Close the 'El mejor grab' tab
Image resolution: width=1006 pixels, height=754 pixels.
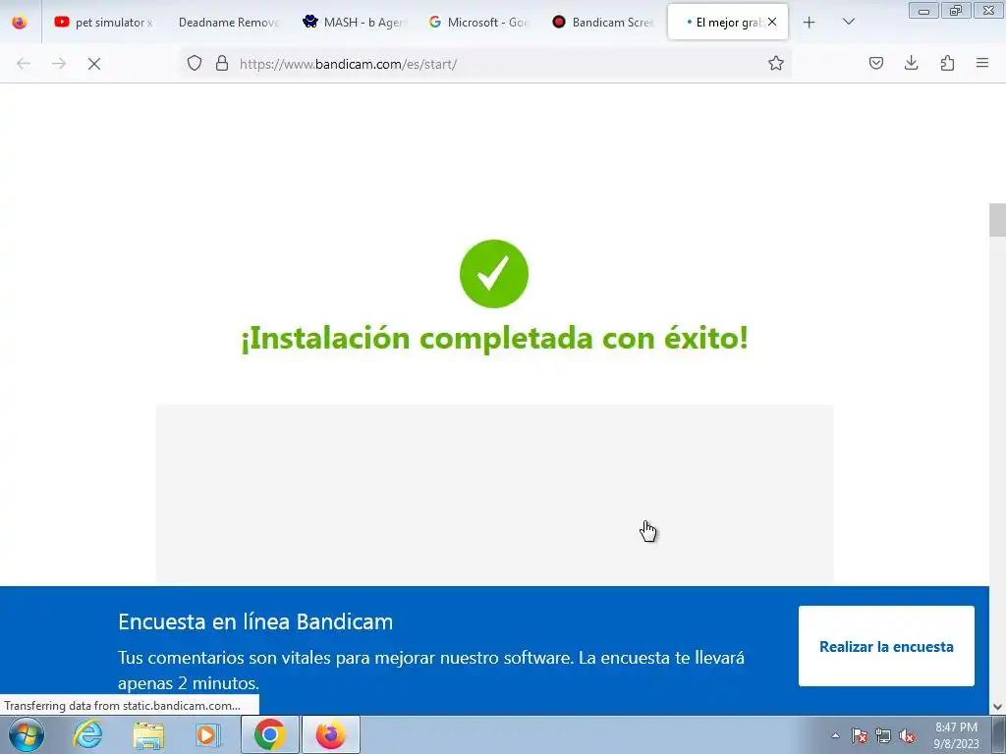[772, 22]
